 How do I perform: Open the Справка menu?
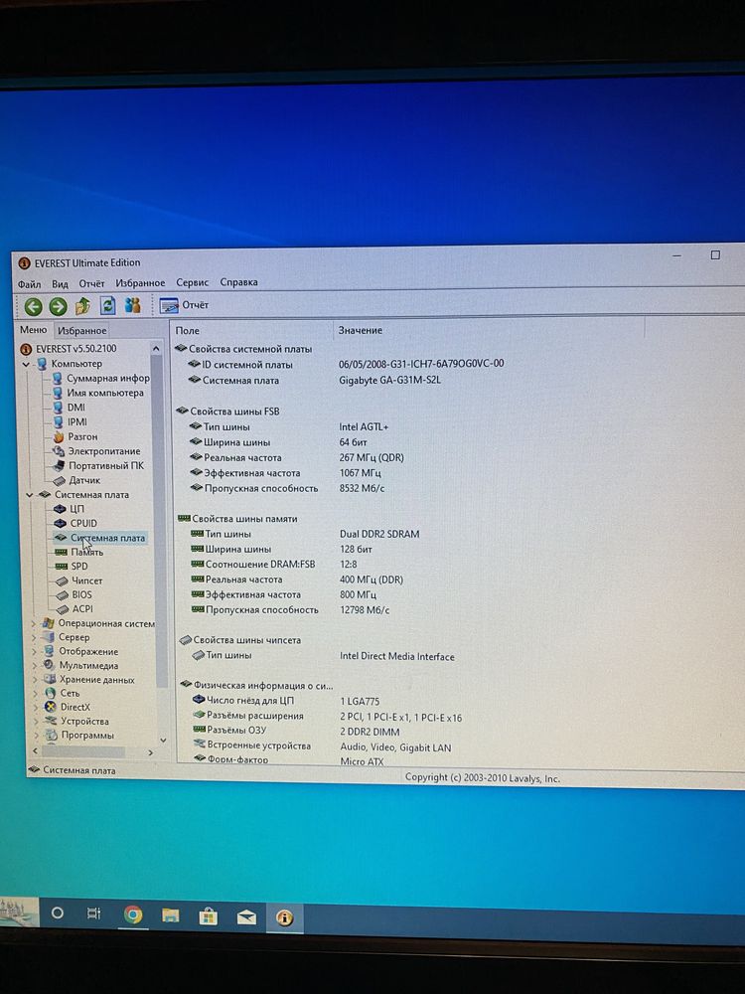(x=238, y=282)
